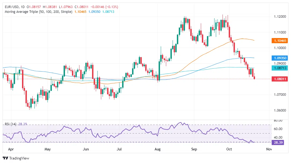This screenshot has width=291, height=163.
Task: Click cyan 1.08713 price tag on axis
Action: pyautogui.click(x=280, y=68)
